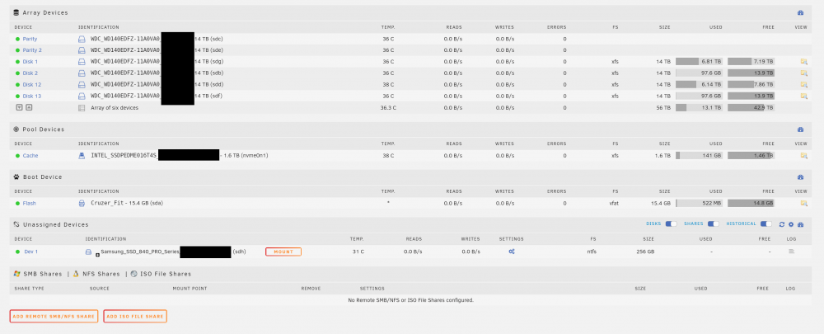Click Disk 12 free 7.86 TB bar
The width and height of the screenshot is (824, 334).
point(751,85)
